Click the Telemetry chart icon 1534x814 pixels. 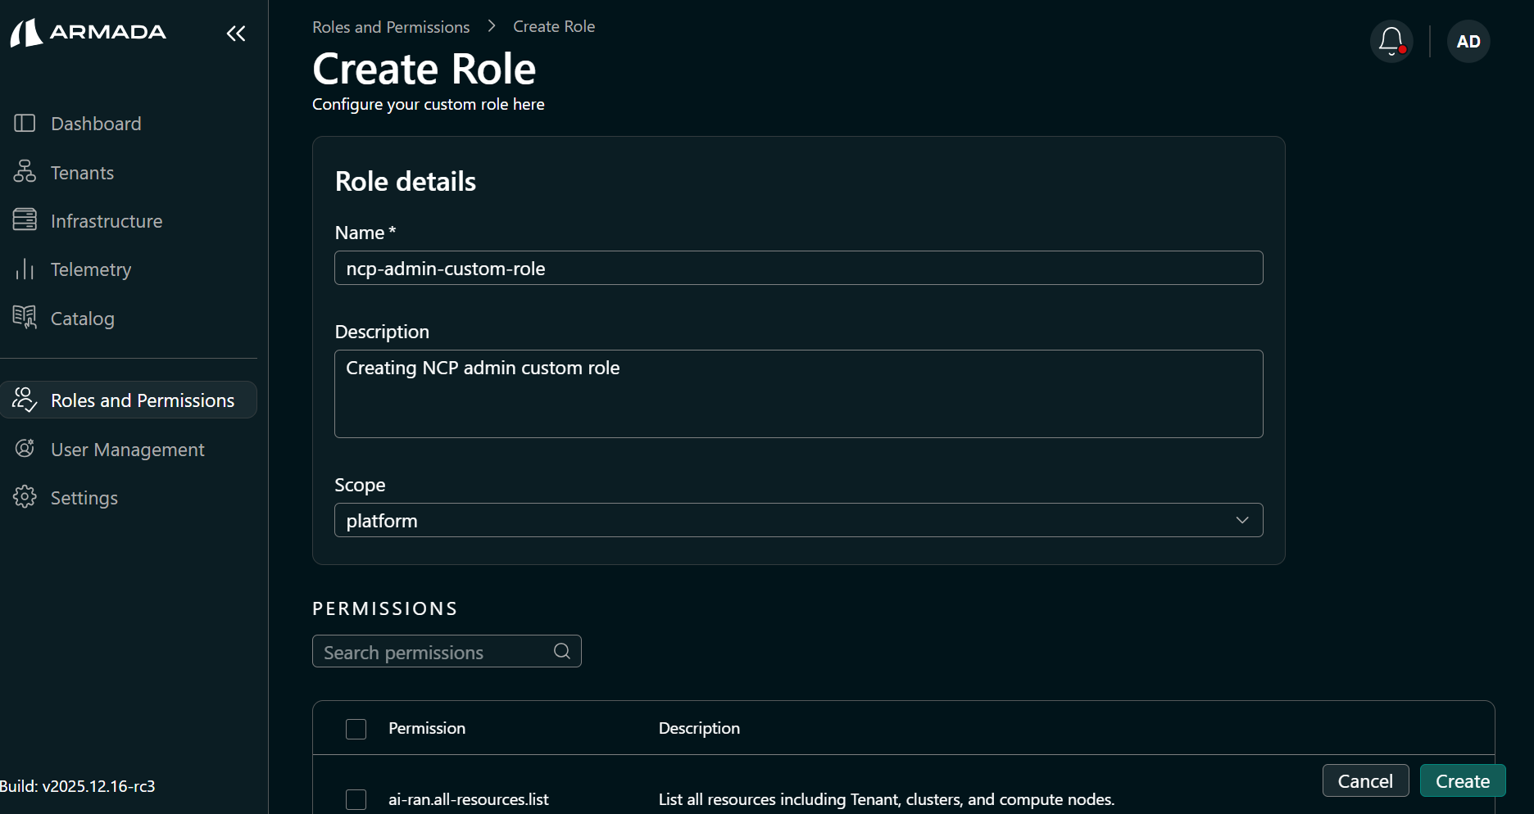click(x=25, y=269)
